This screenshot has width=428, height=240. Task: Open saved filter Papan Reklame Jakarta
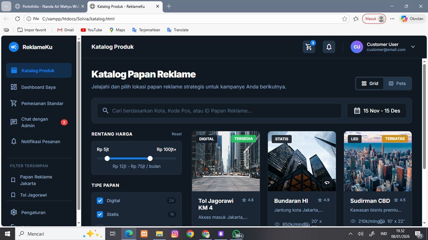[x=36, y=180]
